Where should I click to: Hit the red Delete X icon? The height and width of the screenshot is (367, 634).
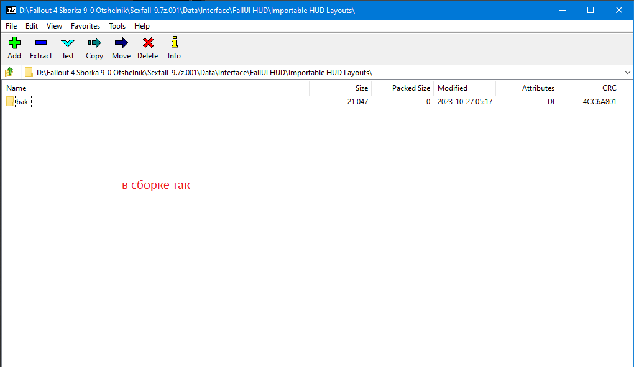(148, 43)
